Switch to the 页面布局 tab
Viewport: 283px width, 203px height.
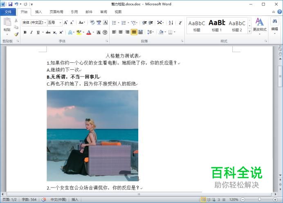pyautogui.click(x=56, y=12)
